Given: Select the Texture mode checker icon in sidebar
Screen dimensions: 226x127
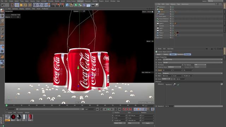Looking at the screenshot, I should point(2,20).
